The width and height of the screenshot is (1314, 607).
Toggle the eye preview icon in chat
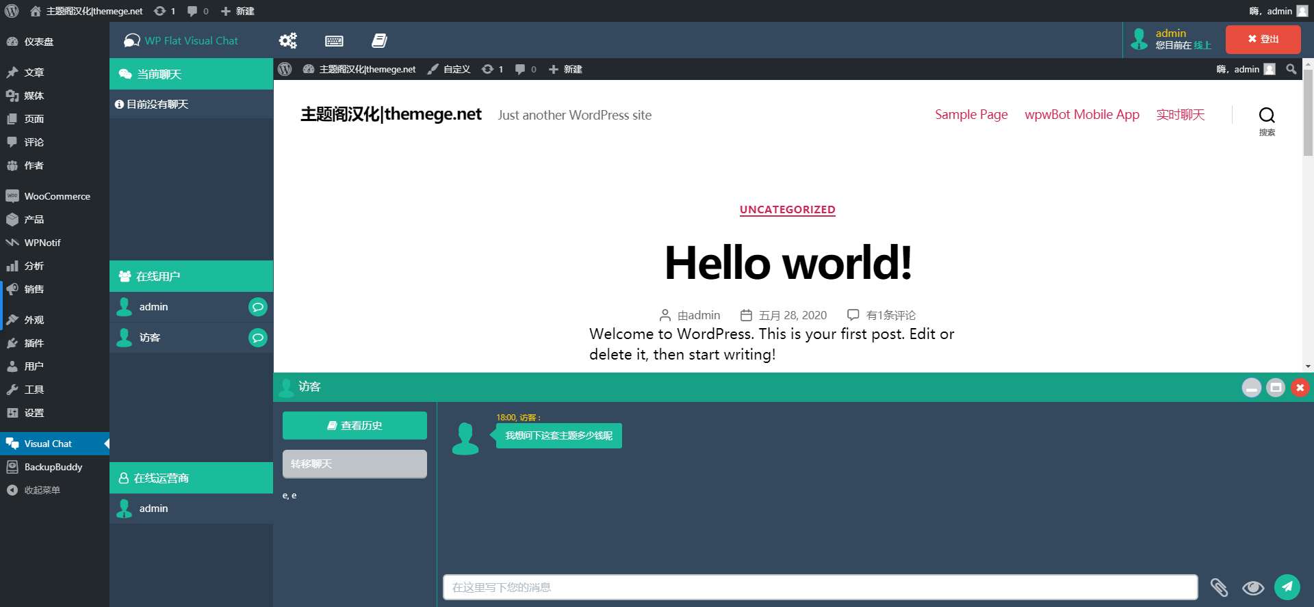point(1253,587)
